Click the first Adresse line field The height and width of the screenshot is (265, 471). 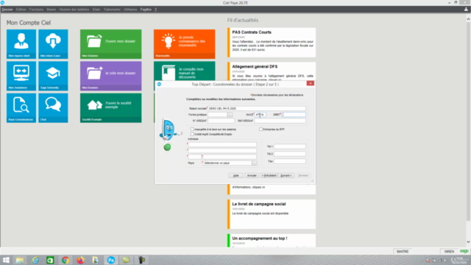[222, 144]
